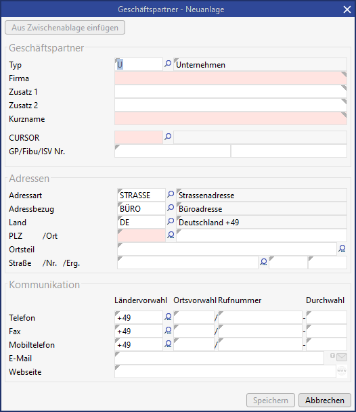Open the Land country lookup icon
The height and width of the screenshot is (412, 356).
point(171,221)
